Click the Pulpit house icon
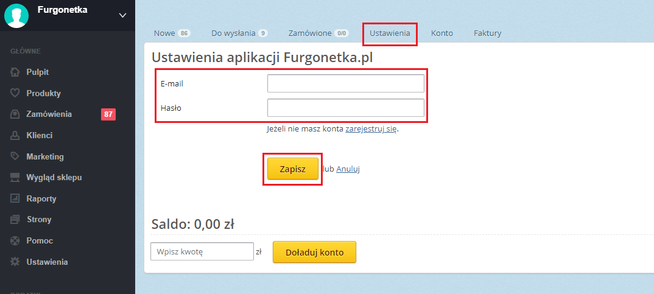 tap(15, 72)
